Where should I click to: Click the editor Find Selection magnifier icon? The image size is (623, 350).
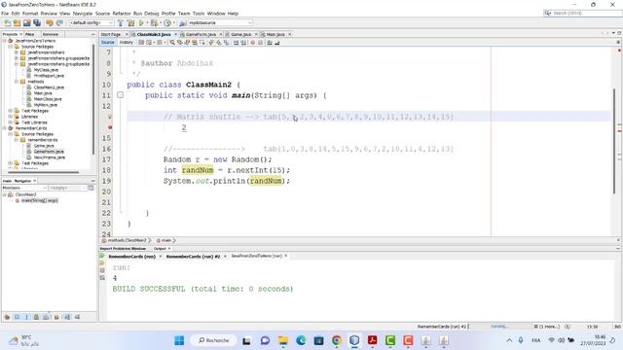(172, 43)
